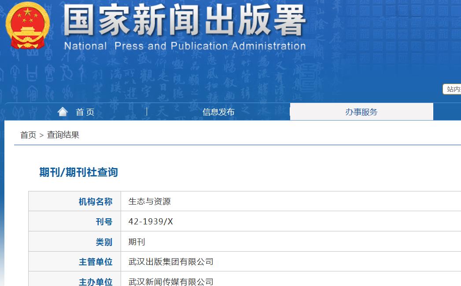Click the 站内搜索 search box

tap(454, 89)
